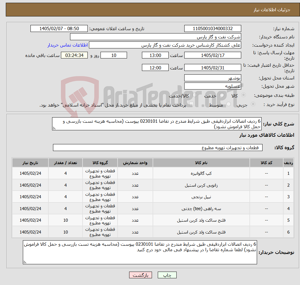The height and width of the screenshot is (285, 300).
Task: Click the remaining time countdown 03:24:34
Action: [74, 55]
